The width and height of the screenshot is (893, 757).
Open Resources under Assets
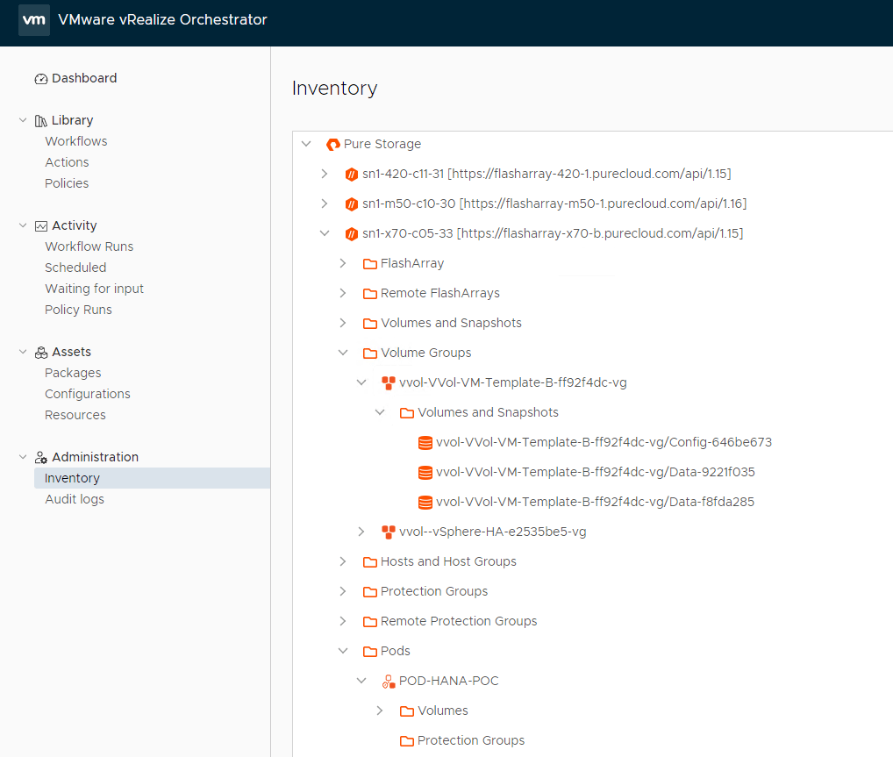[x=75, y=415]
